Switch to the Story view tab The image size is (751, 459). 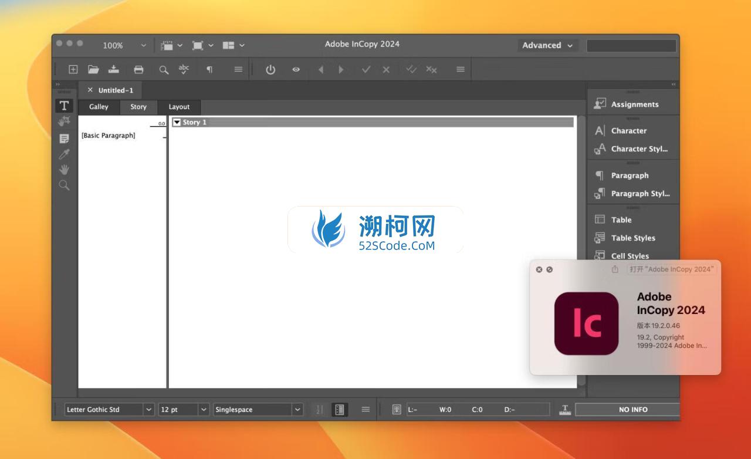point(138,107)
